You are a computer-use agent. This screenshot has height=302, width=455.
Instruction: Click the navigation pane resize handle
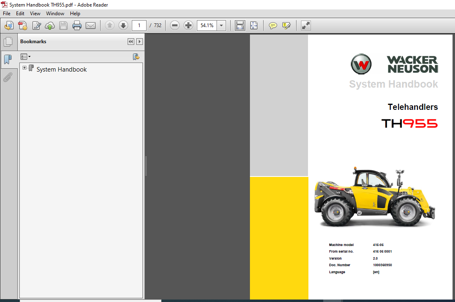(x=146, y=166)
